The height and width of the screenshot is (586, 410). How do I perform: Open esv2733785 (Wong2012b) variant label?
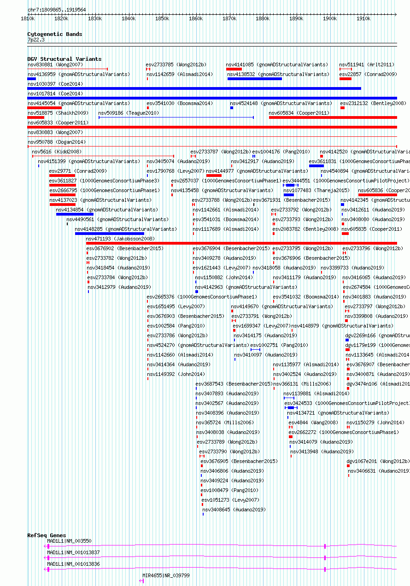pos(176,64)
